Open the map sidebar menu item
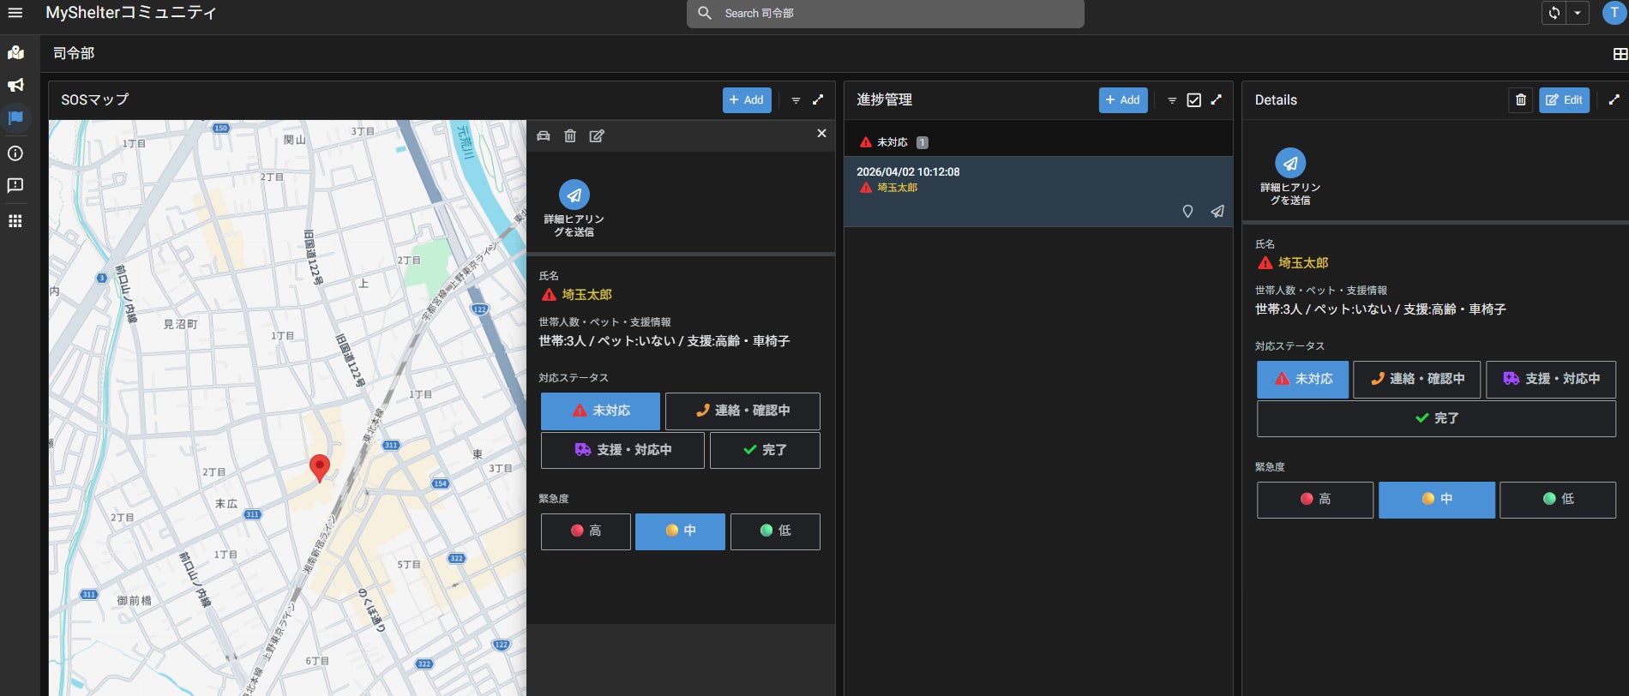Screen dimensions: 1629x696 click(15, 52)
